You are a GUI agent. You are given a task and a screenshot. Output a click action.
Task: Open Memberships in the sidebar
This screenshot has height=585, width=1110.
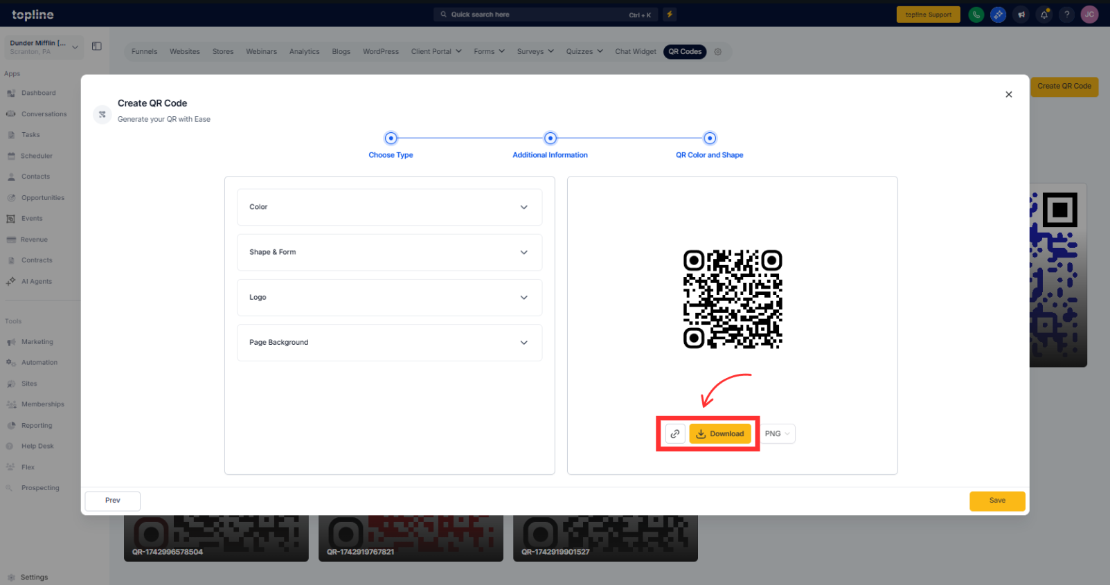click(x=43, y=404)
